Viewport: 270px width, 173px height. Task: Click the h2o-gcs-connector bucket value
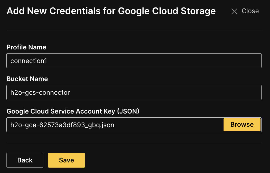[x=40, y=92]
